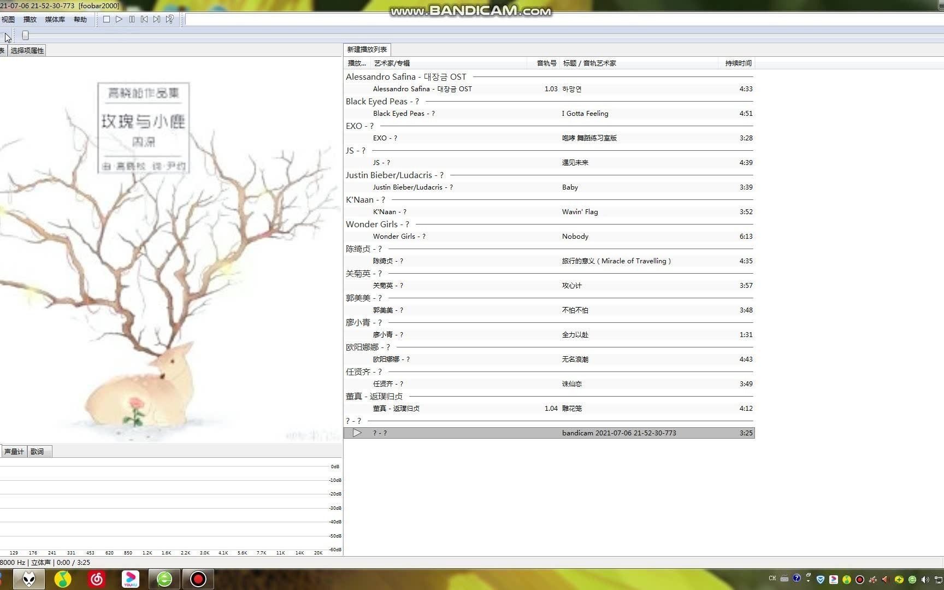Open Bandicam recorder from the taskbar
The image size is (944, 590).
click(198, 579)
